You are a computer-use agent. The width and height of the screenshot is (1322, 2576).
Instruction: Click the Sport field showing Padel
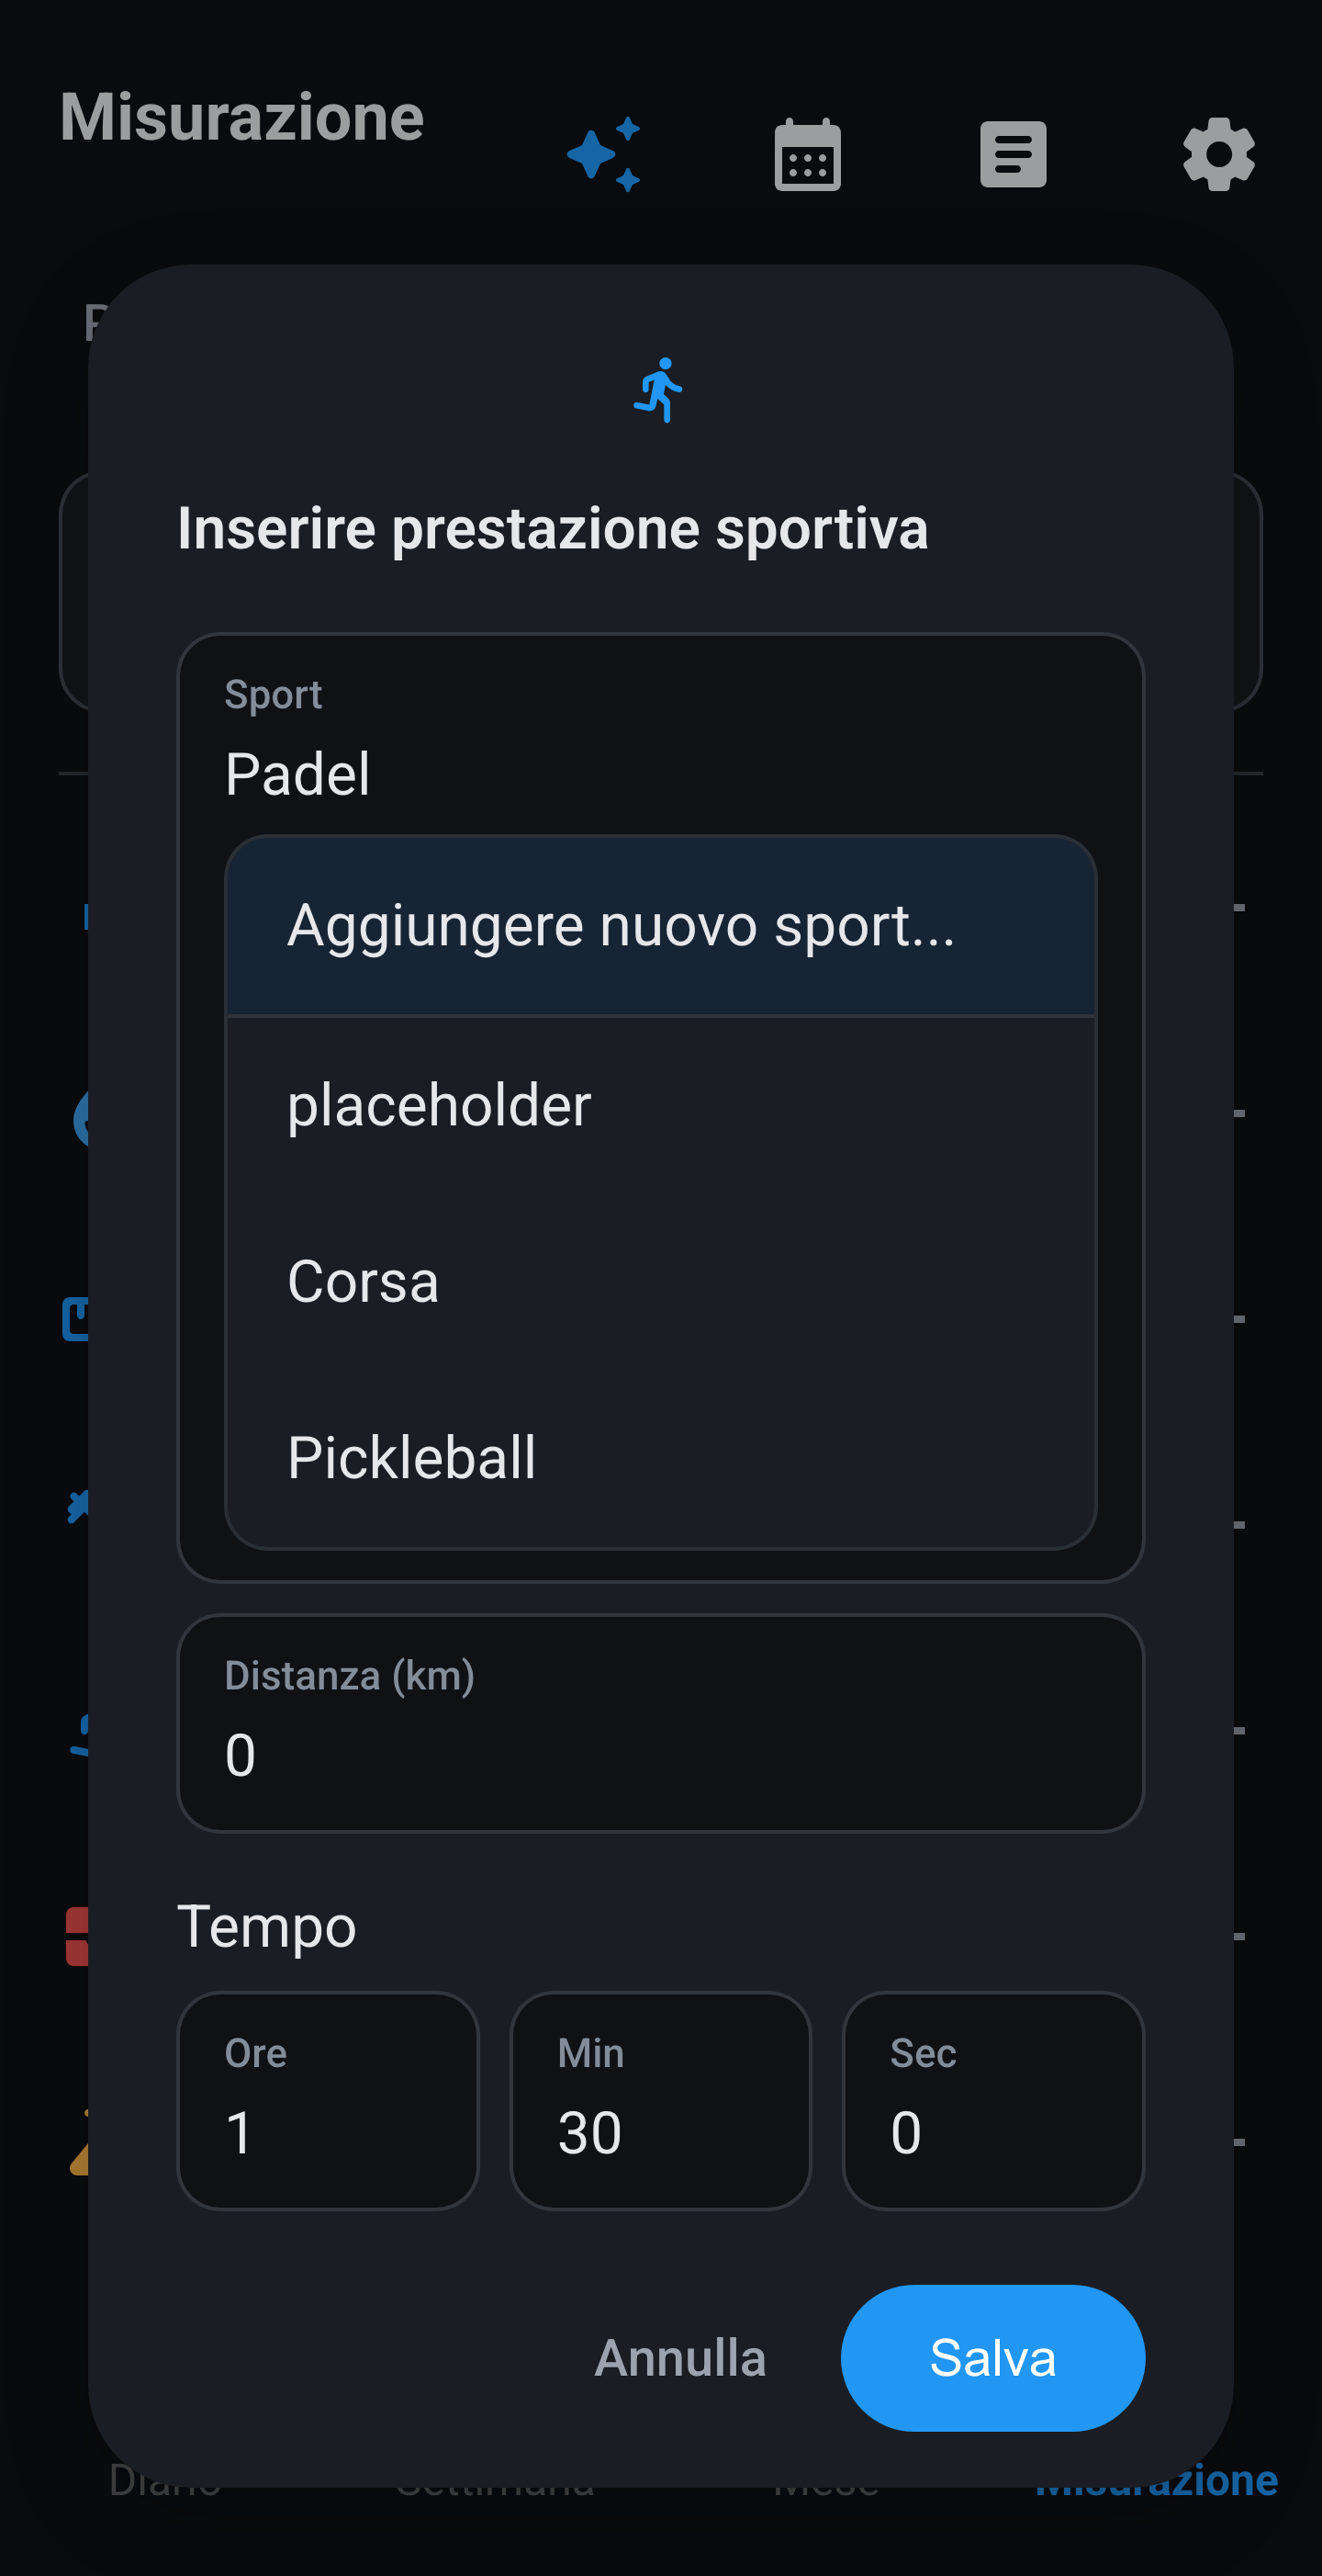660,740
